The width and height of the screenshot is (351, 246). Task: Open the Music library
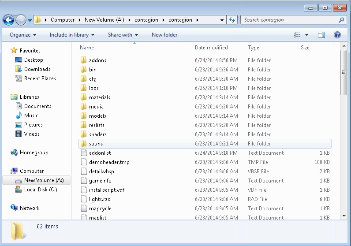pos(31,115)
